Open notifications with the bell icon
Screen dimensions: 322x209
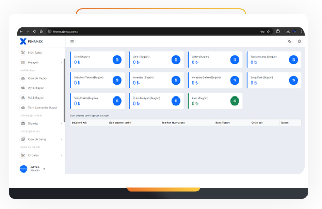click(x=299, y=41)
